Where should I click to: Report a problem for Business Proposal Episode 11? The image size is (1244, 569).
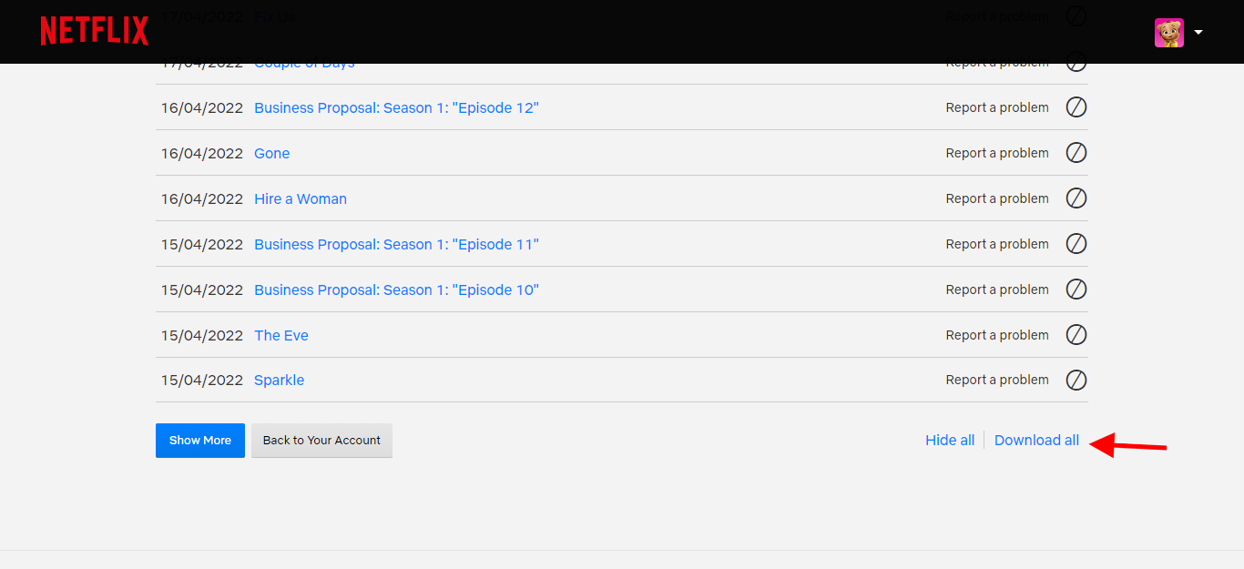[x=997, y=244]
